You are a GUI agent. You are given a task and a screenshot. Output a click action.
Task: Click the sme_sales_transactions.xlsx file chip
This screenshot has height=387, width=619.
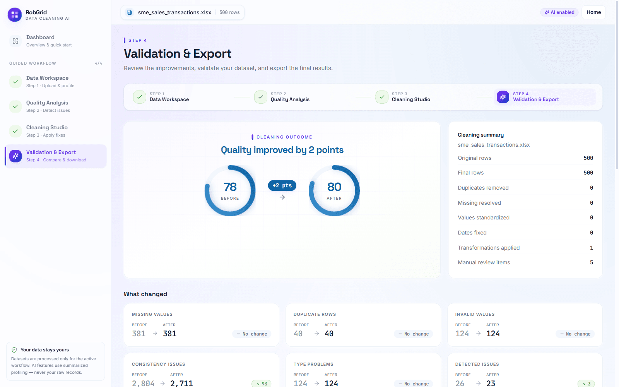tap(183, 12)
